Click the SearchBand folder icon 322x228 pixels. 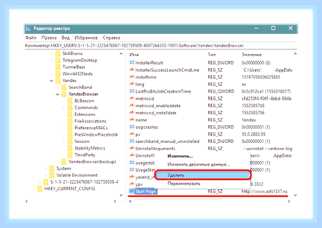pyautogui.click(x=64, y=87)
